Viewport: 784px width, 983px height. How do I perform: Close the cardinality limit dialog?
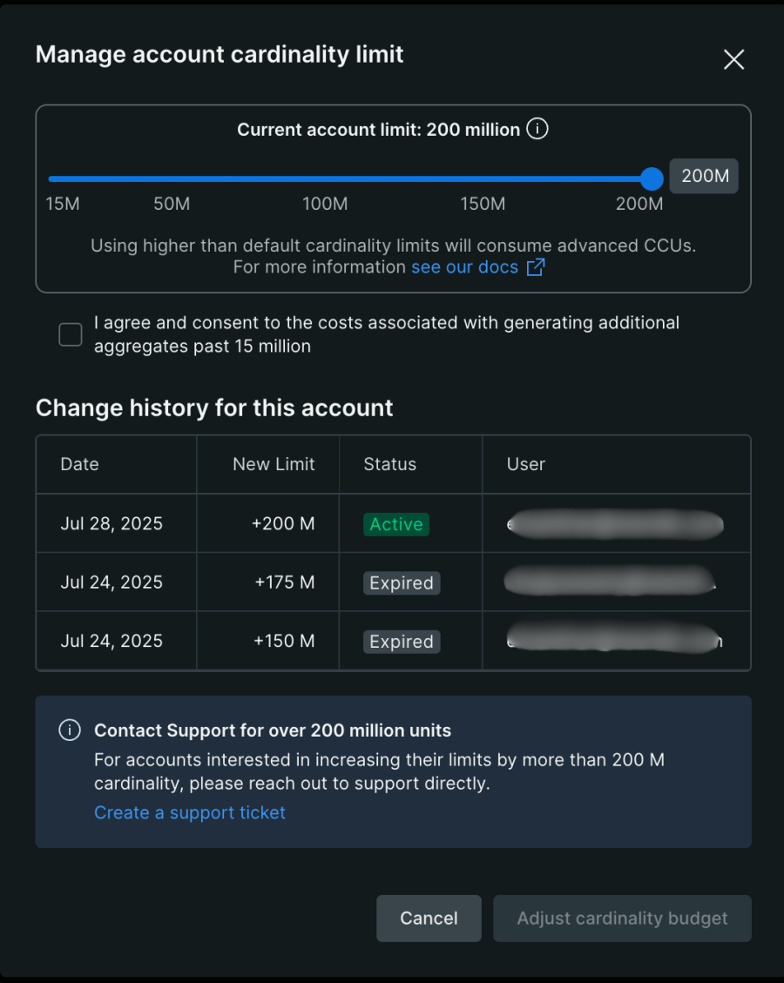(x=733, y=59)
